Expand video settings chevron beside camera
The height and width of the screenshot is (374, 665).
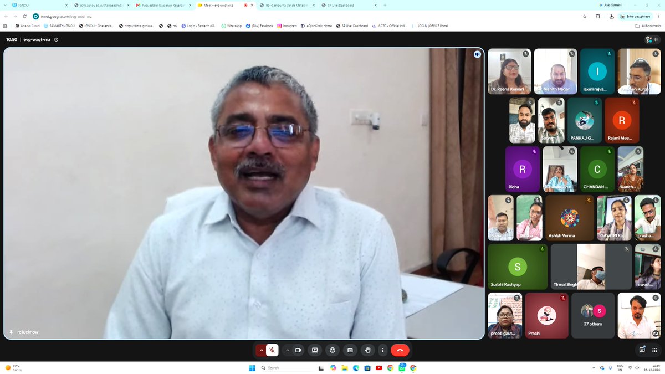287,350
